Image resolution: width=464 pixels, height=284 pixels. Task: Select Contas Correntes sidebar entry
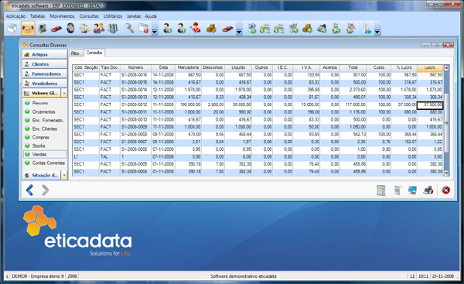click(x=49, y=163)
